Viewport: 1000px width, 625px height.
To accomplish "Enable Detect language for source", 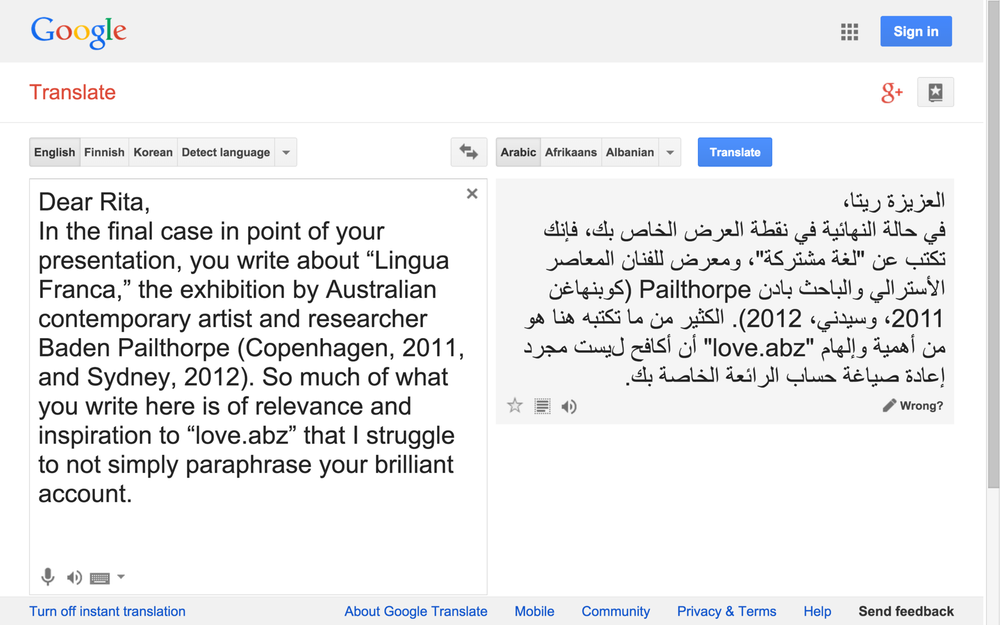I will (226, 152).
